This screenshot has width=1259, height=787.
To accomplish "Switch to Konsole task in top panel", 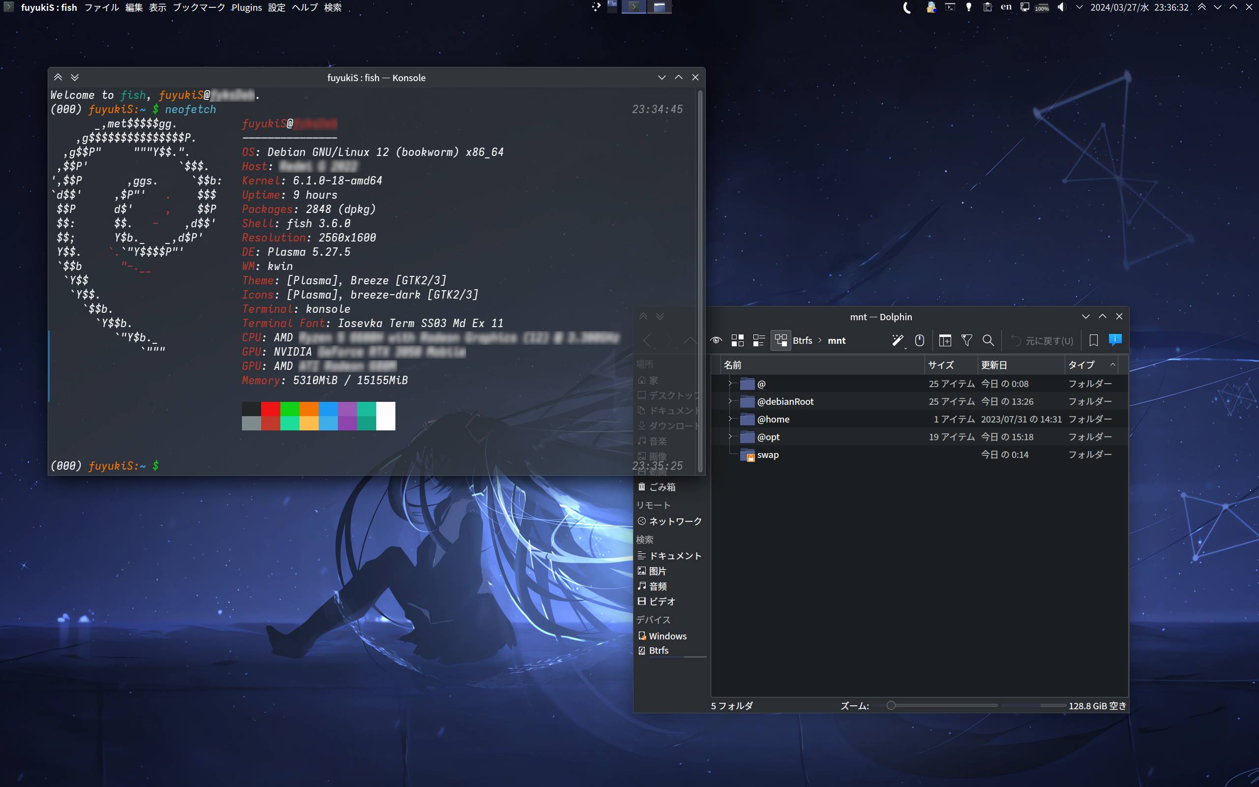I will coord(633,7).
